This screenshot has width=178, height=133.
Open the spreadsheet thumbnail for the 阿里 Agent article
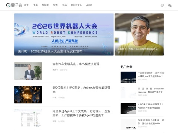(28, 118)
